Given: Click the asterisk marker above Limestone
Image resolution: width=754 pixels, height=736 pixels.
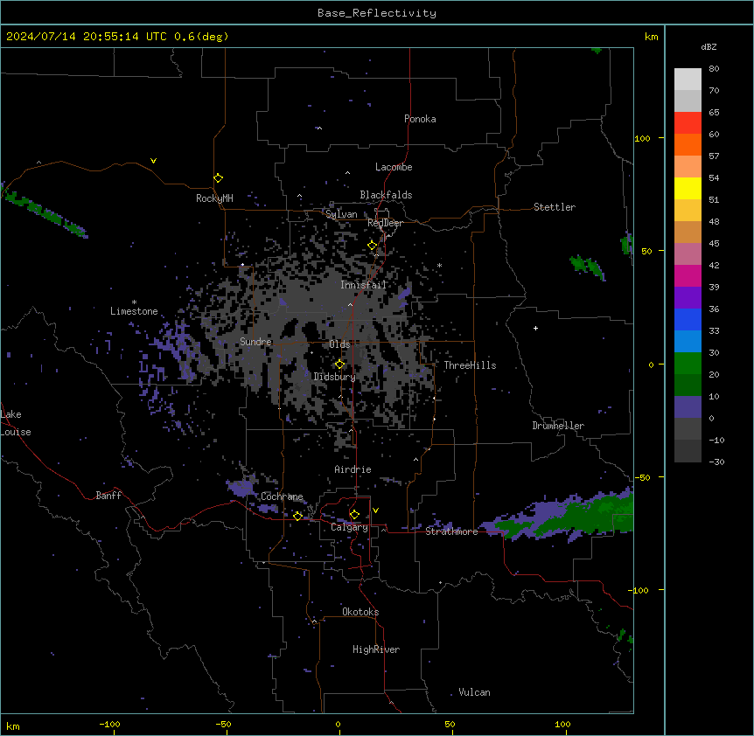Looking at the screenshot, I should [x=134, y=302].
